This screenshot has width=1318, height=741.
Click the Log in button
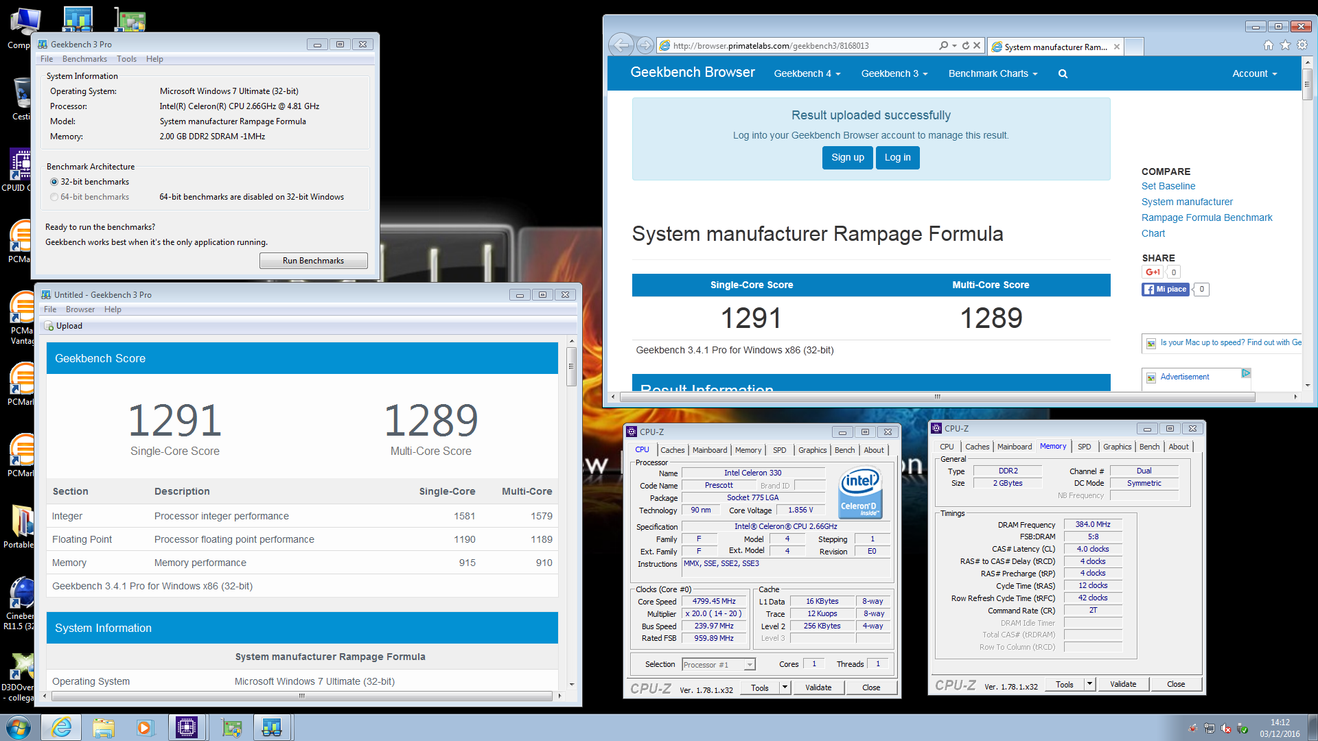point(897,158)
